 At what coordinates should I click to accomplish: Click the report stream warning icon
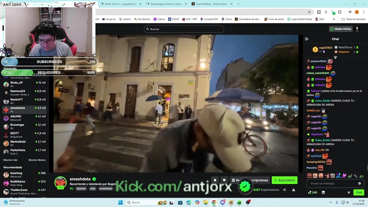click(x=294, y=190)
